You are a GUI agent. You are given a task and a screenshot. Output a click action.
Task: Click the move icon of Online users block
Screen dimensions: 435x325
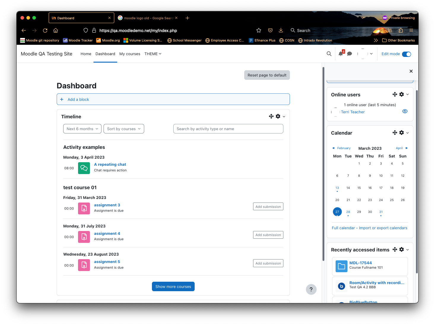pyautogui.click(x=395, y=94)
